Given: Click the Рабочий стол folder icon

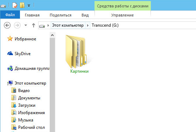Looking at the screenshot, I should [14, 127].
